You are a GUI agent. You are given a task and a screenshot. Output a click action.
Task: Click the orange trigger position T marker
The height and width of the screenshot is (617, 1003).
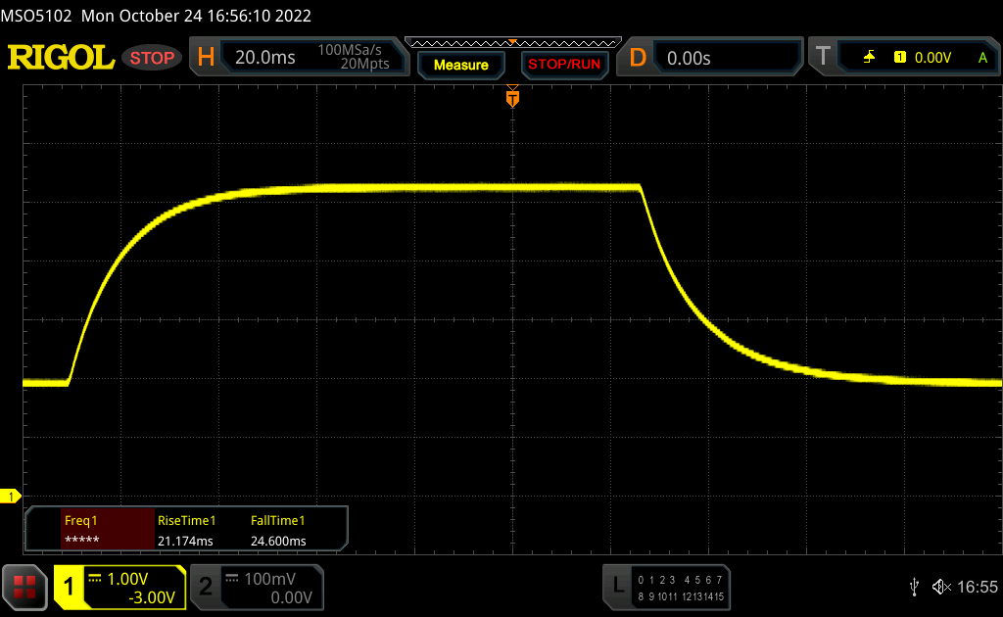tap(512, 98)
